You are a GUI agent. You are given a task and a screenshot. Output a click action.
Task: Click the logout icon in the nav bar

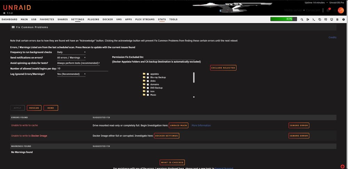click(x=308, y=19)
